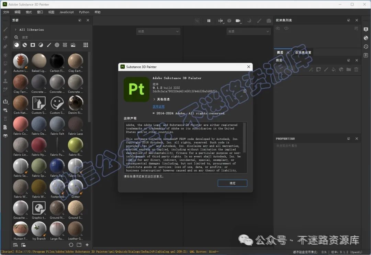Image resolution: width=371 pixels, height=255 pixels.
Task: Expand All libraries chevron
Action: coord(15,30)
